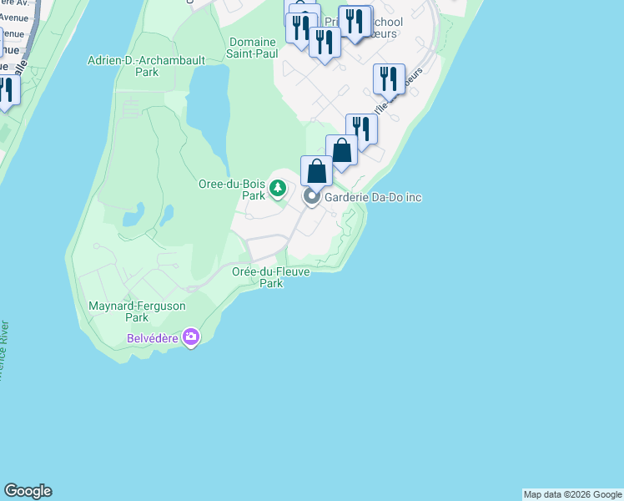This screenshot has width=624, height=501.
Task: Open restaurant marker beside the l'Île road label
Action: click(390, 81)
